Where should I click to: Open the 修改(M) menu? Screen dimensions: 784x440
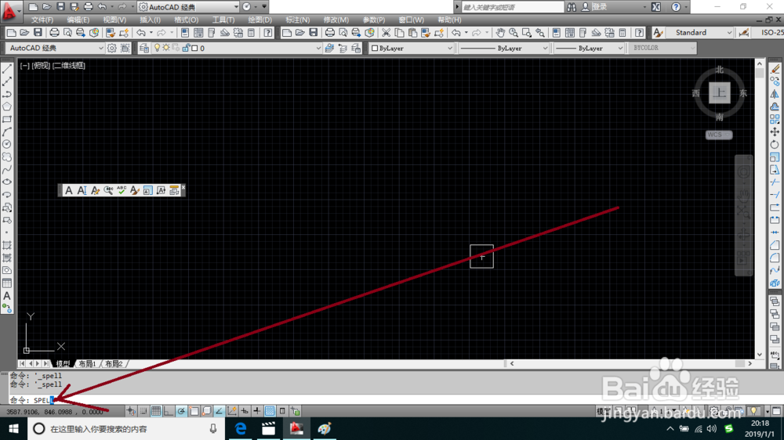click(x=336, y=20)
